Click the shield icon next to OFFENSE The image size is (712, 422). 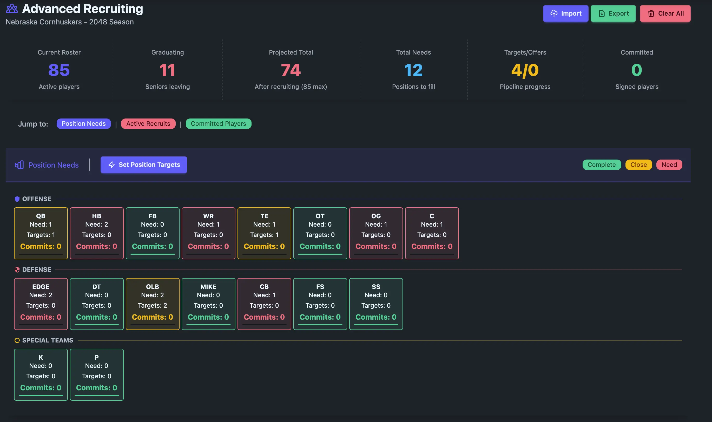tap(17, 199)
